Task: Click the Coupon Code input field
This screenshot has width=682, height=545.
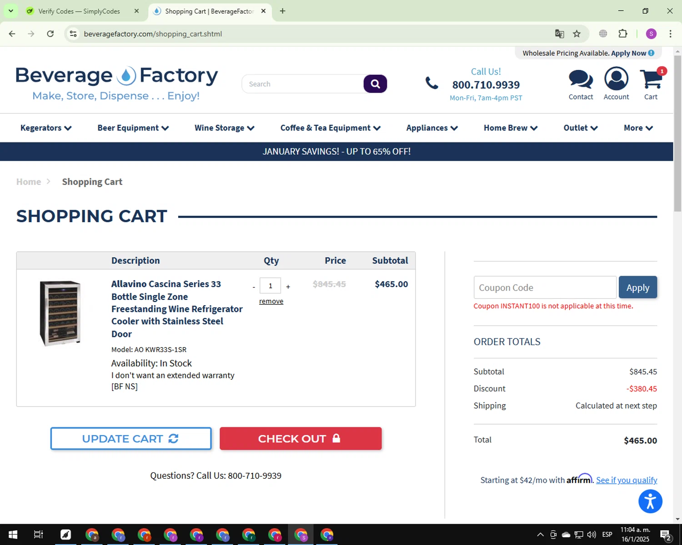Action: click(x=545, y=287)
